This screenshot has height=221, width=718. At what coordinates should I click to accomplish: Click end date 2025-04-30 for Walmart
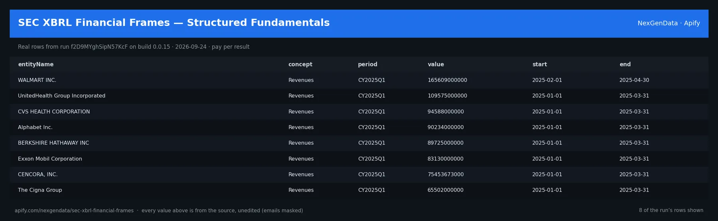[634, 80]
